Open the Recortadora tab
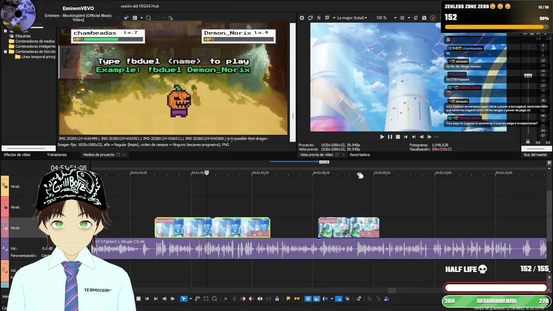Viewport: 553px width, 311px height. [359, 155]
